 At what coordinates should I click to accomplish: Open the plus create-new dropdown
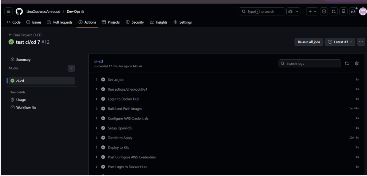click(312, 11)
